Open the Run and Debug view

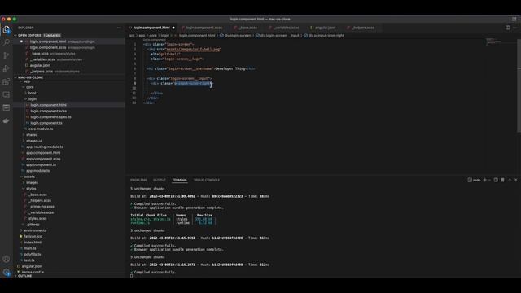pos(6,68)
